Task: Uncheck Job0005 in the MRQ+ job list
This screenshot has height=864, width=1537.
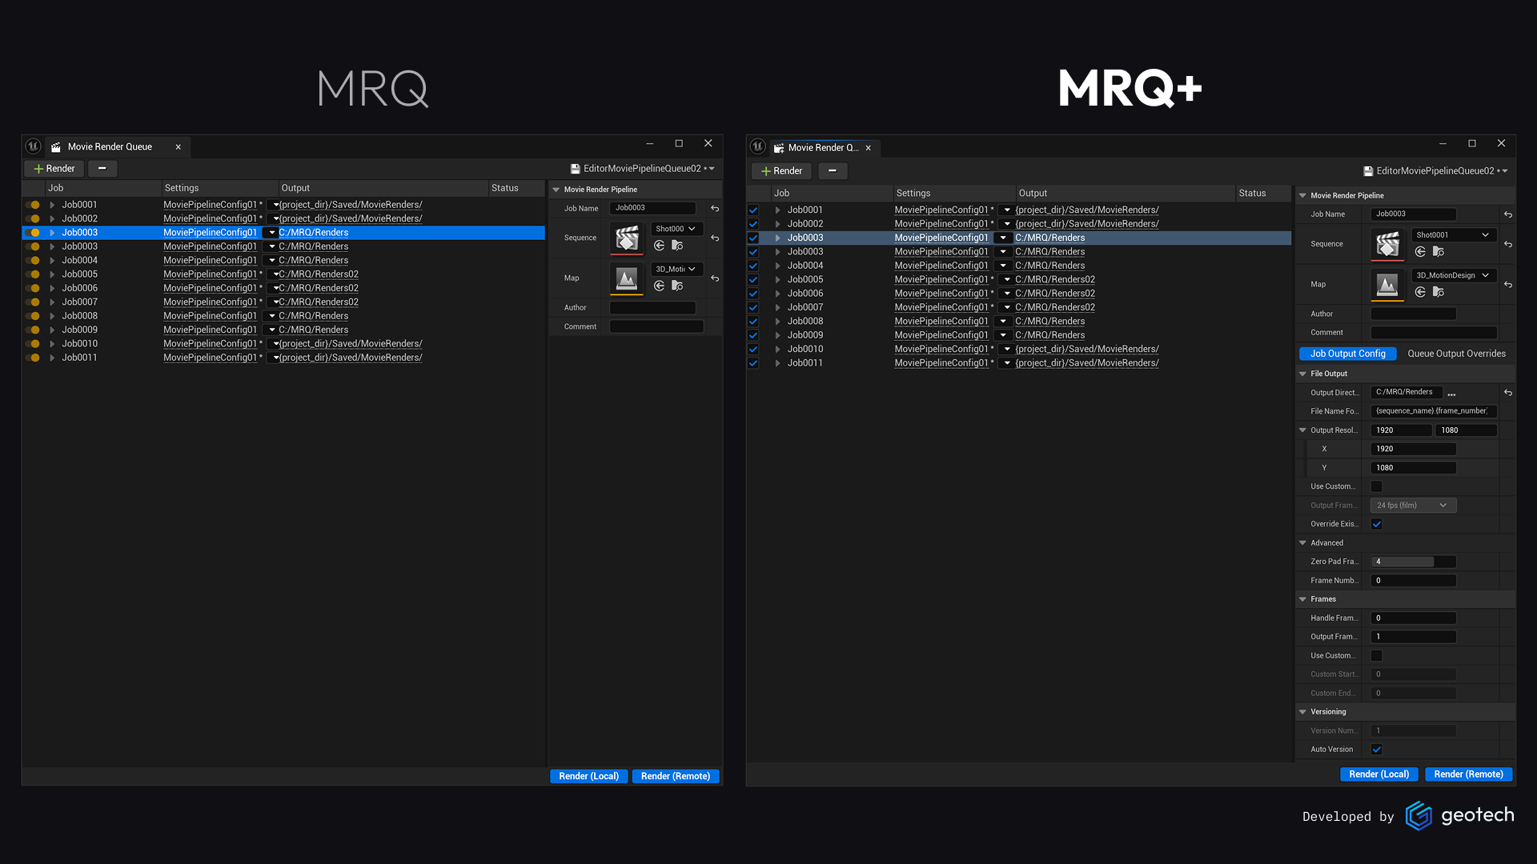Action: point(753,279)
